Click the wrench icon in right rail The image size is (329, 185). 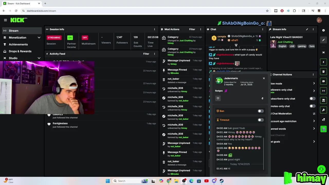tap(323, 110)
